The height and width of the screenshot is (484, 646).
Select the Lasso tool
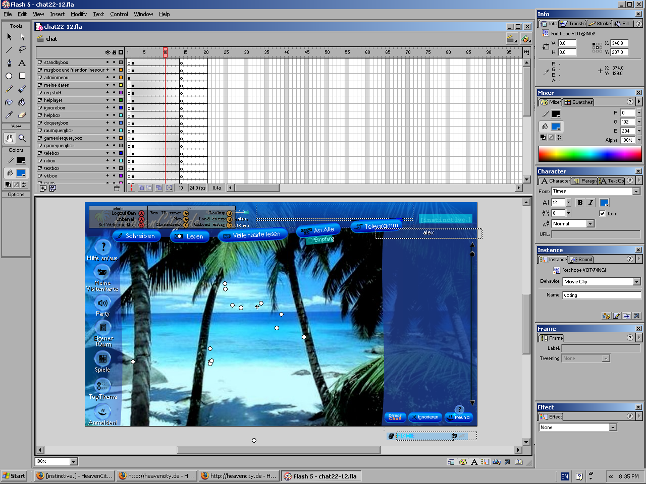[22, 50]
